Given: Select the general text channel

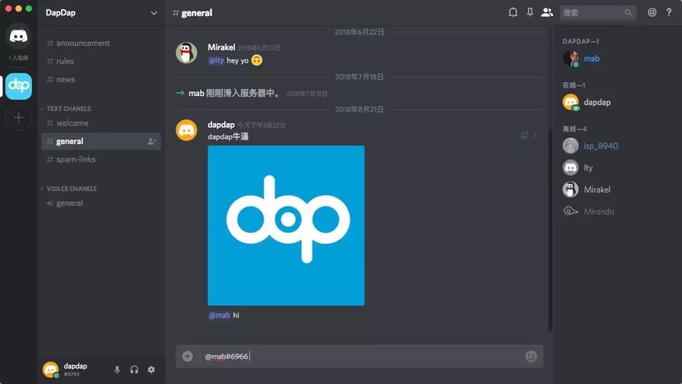Looking at the screenshot, I should pyautogui.click(x=101, y=141).
